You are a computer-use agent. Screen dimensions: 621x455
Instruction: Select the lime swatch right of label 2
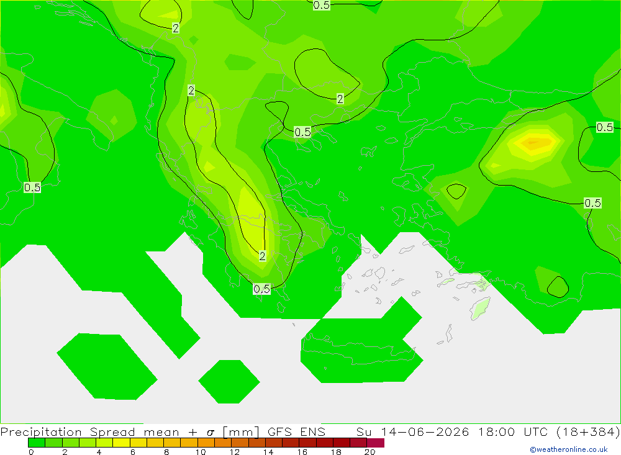click(x=71, y=443)
